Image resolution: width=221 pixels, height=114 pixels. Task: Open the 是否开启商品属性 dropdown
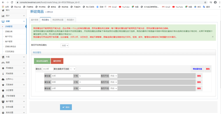click(x=65, y=46)
